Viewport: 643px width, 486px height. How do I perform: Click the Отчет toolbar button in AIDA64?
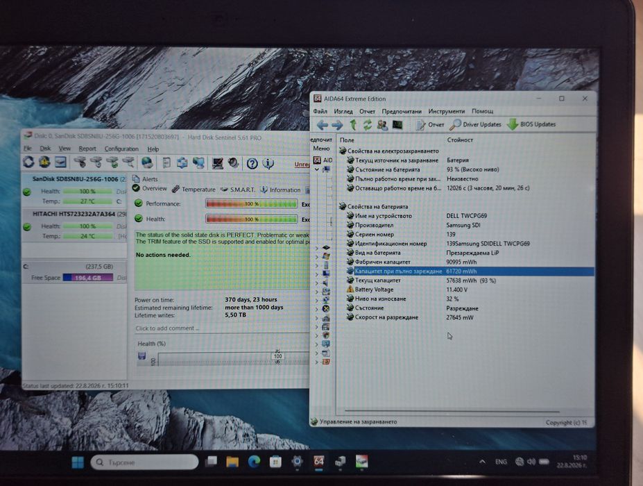pyautogui.click(x=430, y=124)
